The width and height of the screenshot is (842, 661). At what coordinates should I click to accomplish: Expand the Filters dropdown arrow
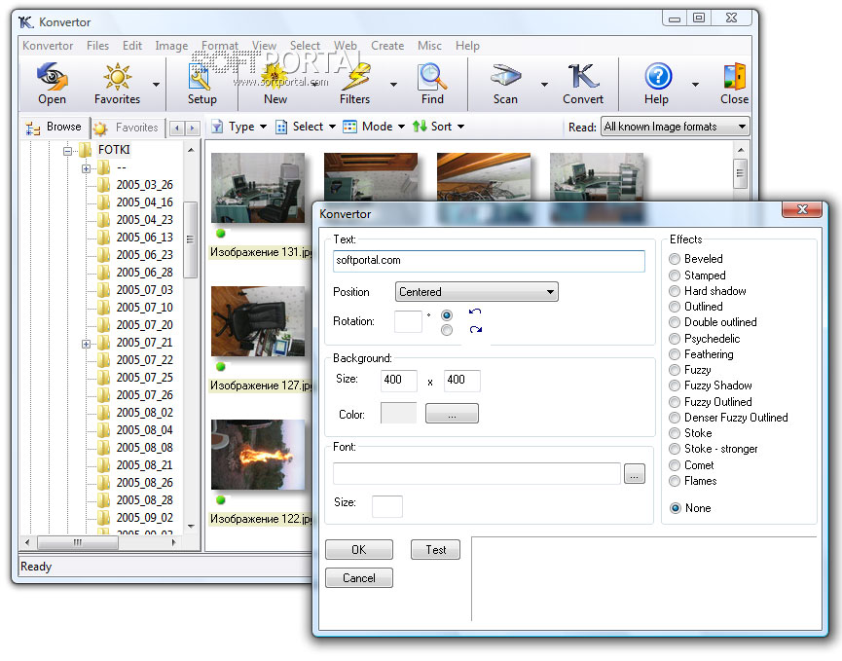(393, 85)
